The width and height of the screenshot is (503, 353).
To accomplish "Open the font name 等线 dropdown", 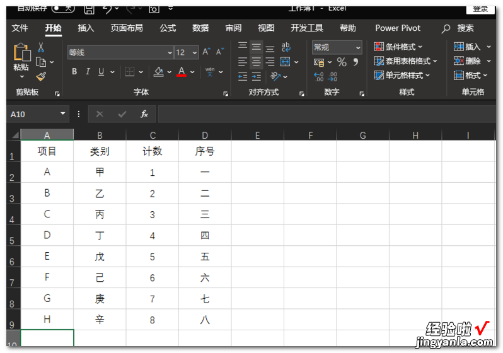I will coord(170,52).
